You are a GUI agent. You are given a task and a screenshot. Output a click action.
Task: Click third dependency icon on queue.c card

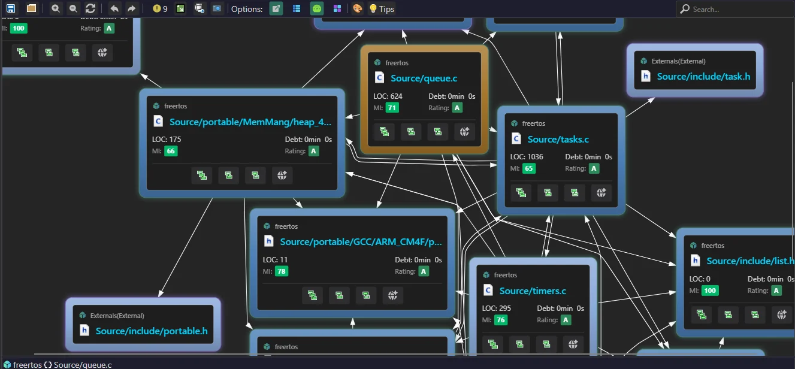[x=438, y=132]
